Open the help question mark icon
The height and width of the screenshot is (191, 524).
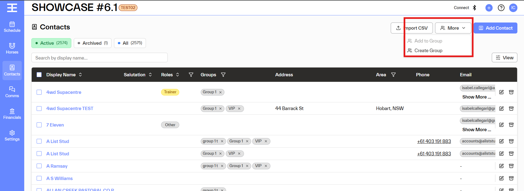coord(501,8)
